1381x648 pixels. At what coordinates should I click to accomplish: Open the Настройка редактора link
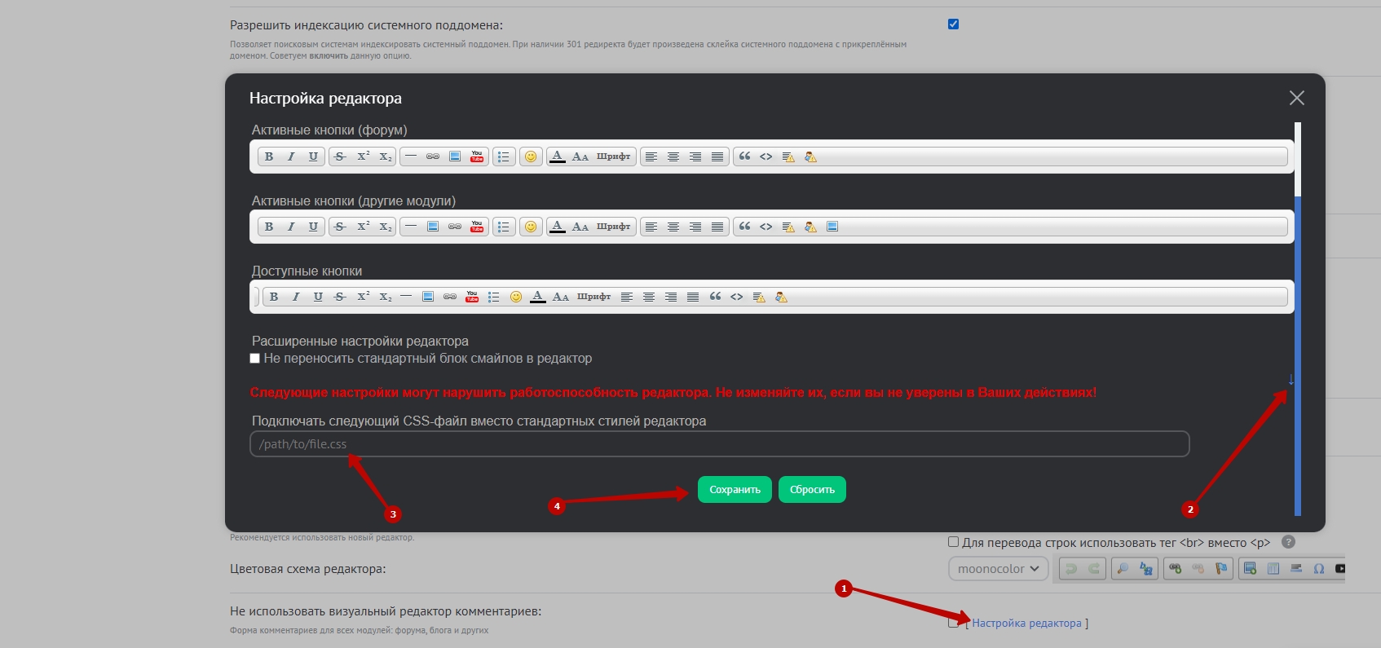1026,624
